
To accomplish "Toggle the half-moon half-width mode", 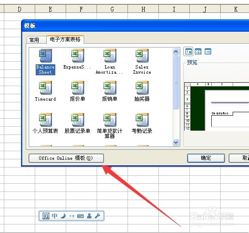I will (63, 216).
